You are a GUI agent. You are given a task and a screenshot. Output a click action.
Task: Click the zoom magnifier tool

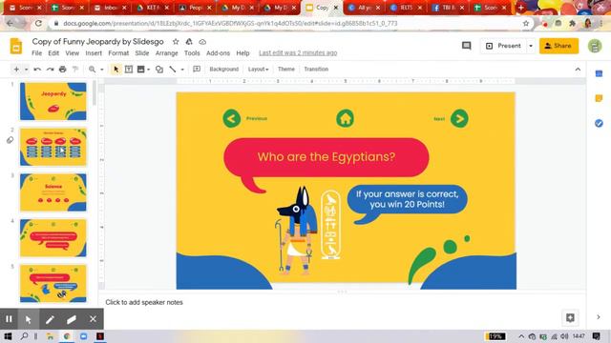coord(92,70)
